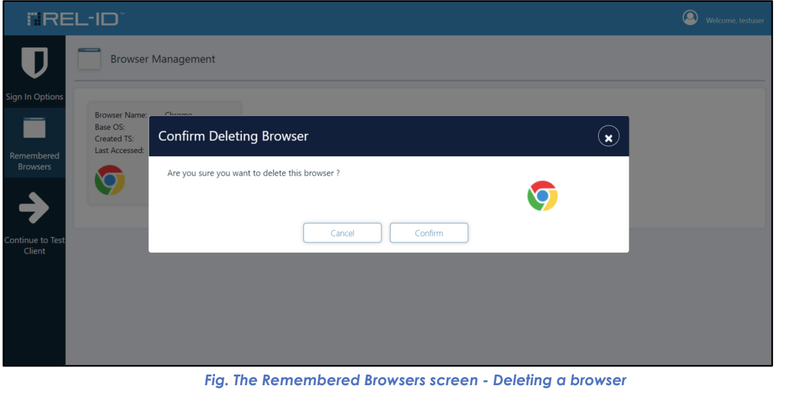This screenshot has height=399, width=785.
Task: Click the Confirm Deleting Browser title bar
Action: coord(389,136)
